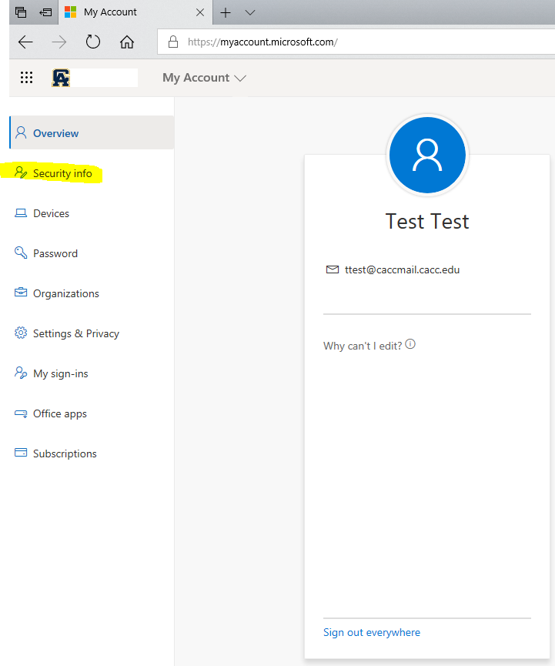Open the Organizations section

coord(92,293)
